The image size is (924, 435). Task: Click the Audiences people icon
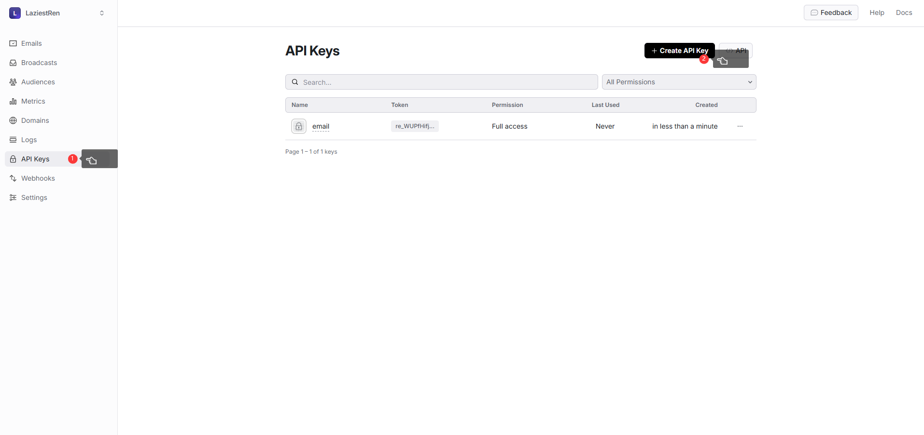13,82
